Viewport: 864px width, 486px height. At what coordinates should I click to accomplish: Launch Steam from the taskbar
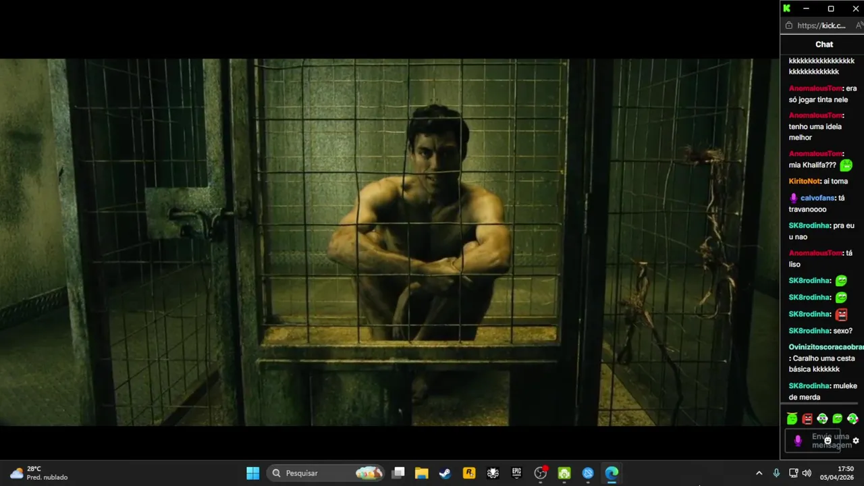pyautogui.click(x=445, y=473)
